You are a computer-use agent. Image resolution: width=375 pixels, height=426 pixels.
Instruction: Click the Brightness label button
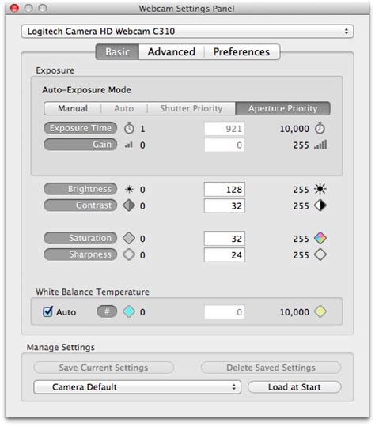80,189
